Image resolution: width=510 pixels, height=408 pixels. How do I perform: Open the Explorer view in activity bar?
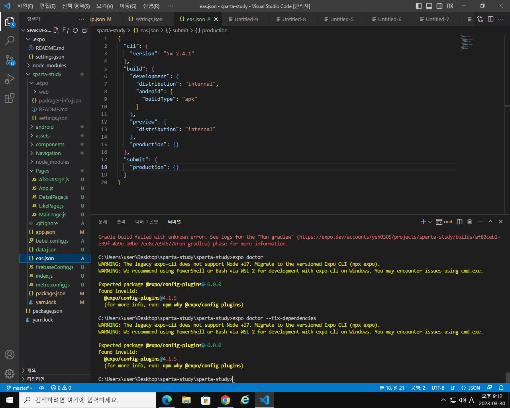coord(10,22)
